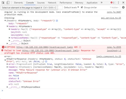Expand the nested __proto__: Object under HttpHeaders
This screenshot has width=126, height=99.
click(10, 41)
